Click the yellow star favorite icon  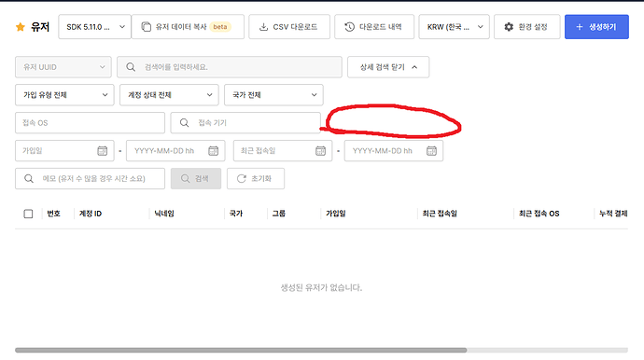[21, 27]
